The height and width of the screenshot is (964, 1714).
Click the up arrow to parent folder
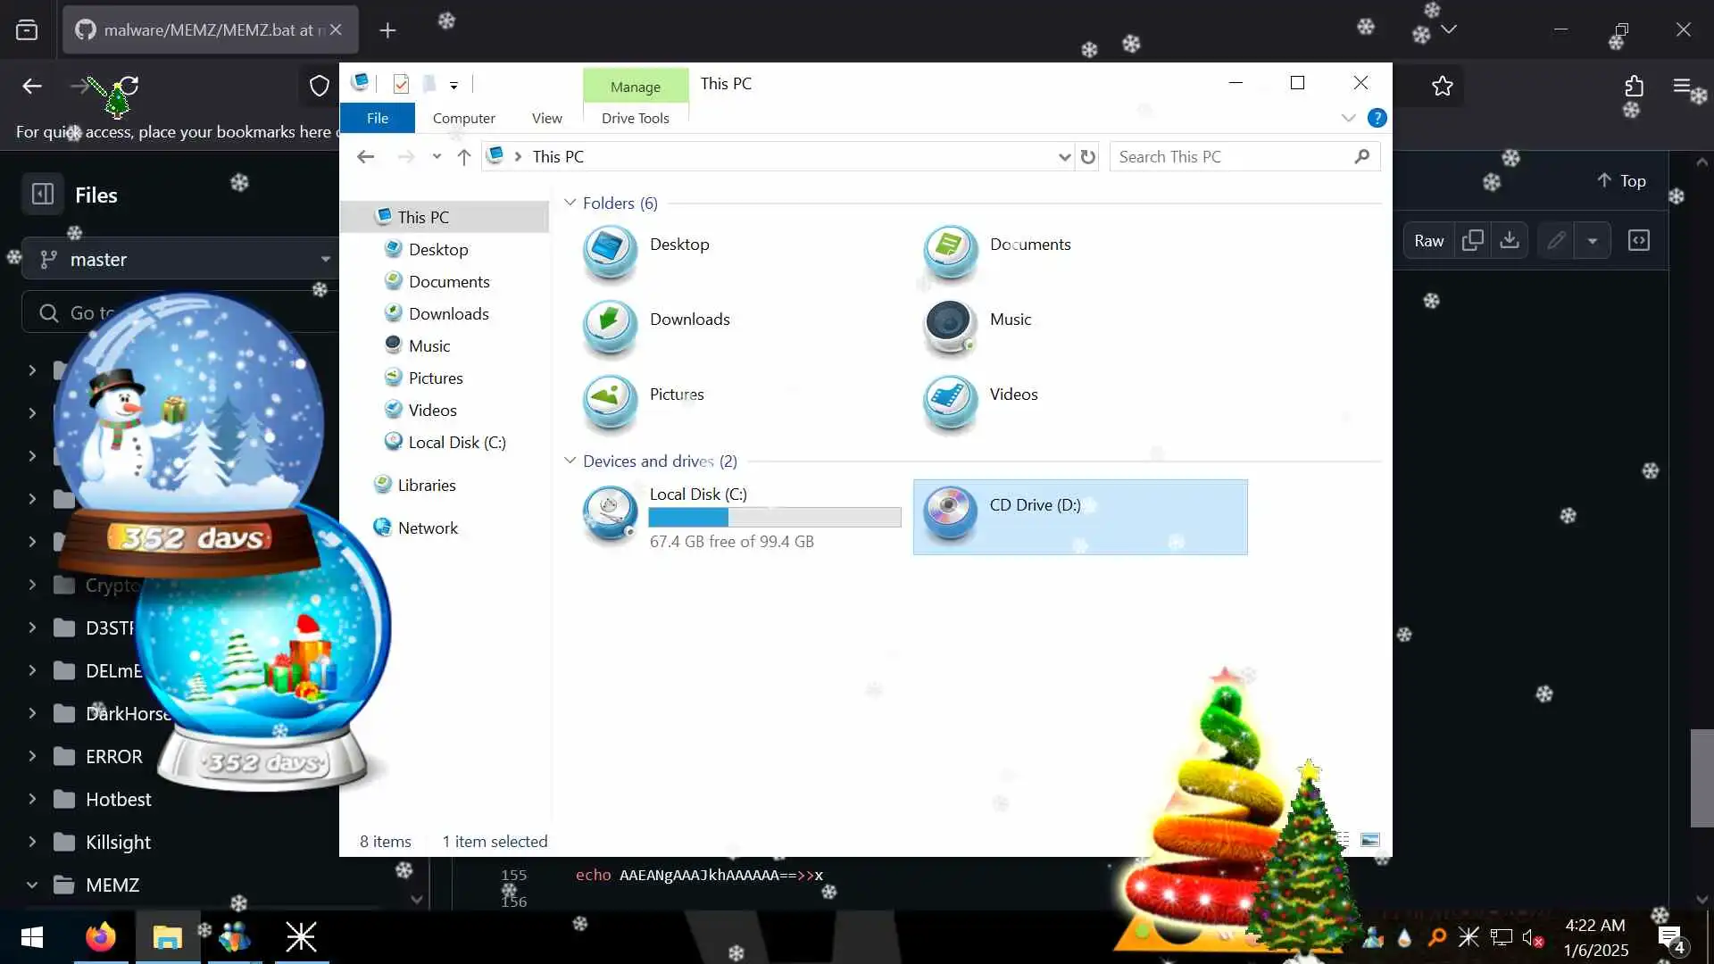click(x=463, y=157)
